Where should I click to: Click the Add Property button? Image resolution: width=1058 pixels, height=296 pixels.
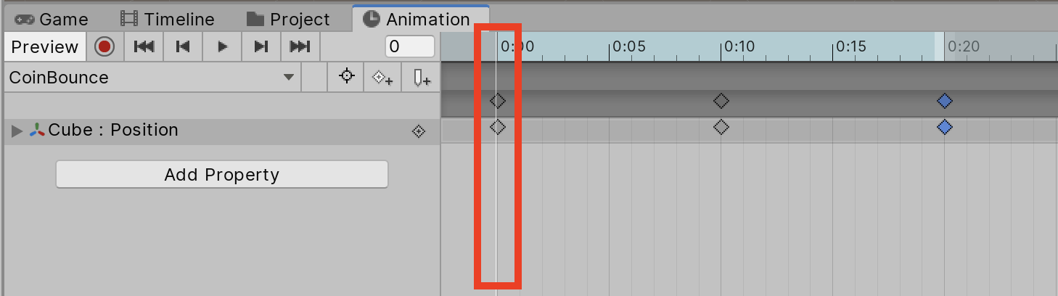tap(221, 174)
